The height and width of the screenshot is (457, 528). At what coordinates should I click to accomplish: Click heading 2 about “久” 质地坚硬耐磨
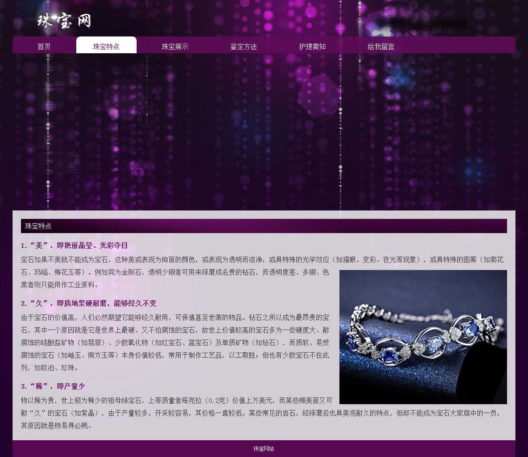click(x=88, y=303)
